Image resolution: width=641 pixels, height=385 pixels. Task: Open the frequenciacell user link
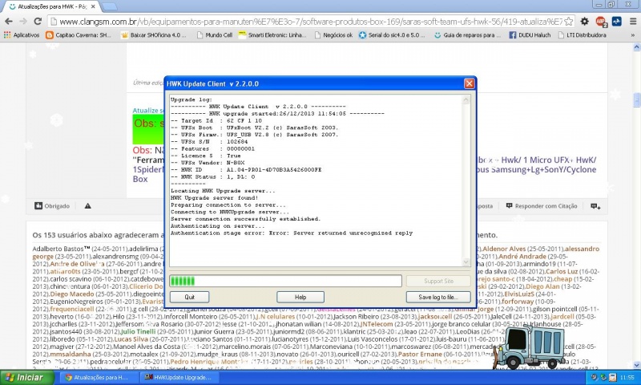click(x=72, y=310)
